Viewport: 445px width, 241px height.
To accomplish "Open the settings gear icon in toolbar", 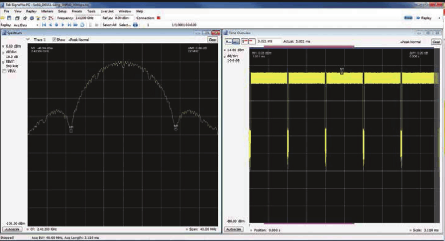I will [x=32, y=18].
